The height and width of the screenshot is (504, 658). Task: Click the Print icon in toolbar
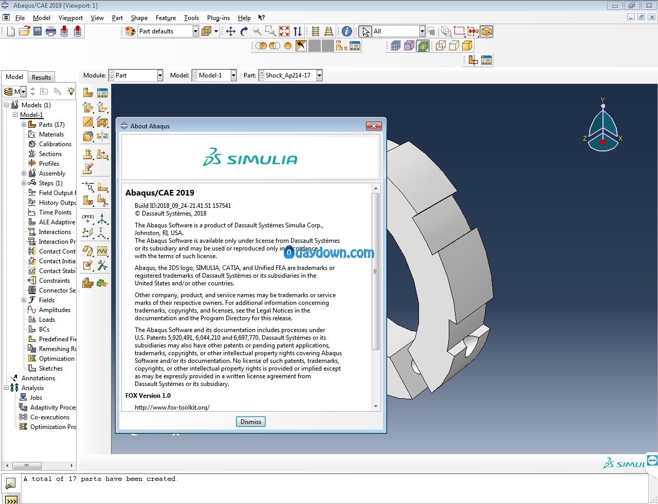pyautogui.click(x=51, y=31)
